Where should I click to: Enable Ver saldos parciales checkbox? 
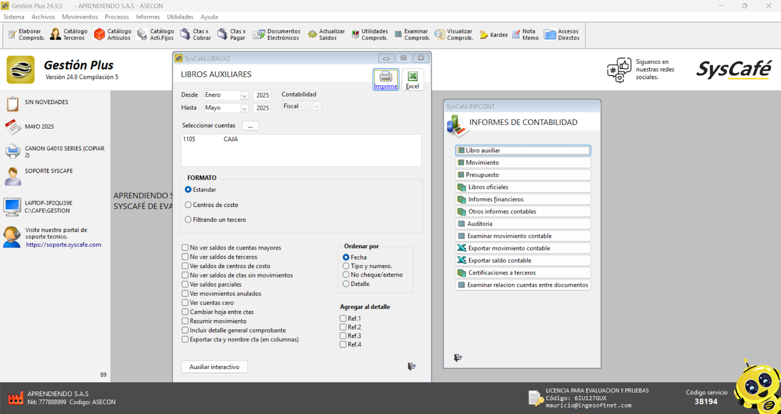185,284
